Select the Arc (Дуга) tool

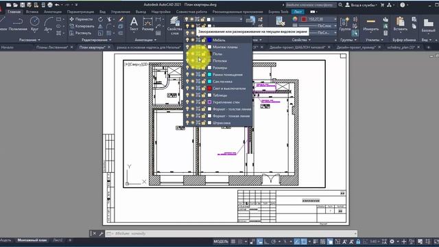[48, 23]
